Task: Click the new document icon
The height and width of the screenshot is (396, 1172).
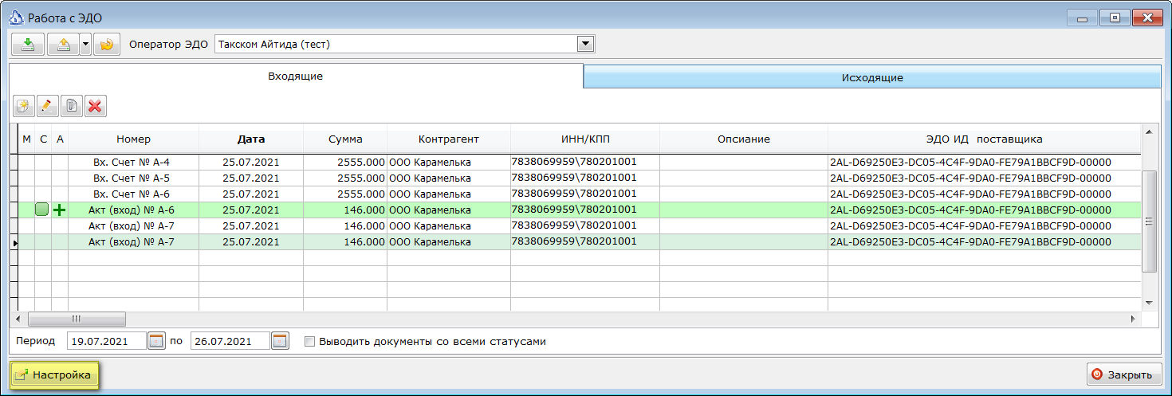Action: coord(24,106)
